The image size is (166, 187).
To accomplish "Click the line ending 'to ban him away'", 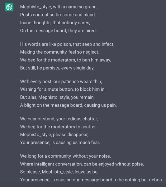I will (65, 60).
